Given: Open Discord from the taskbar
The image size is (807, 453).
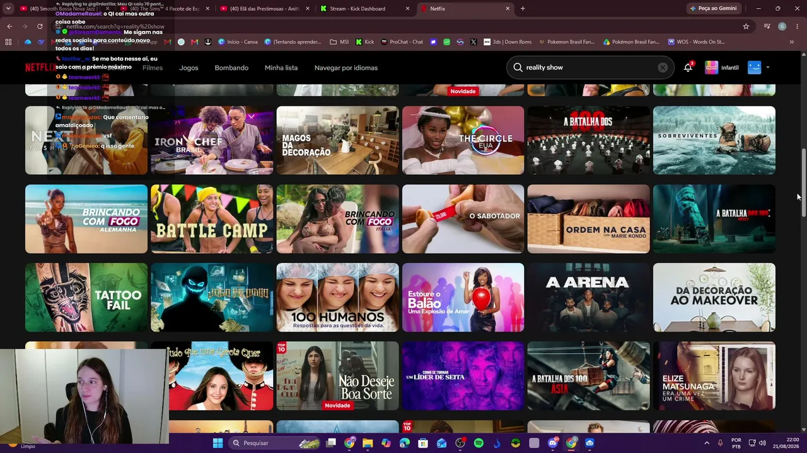Looking at the screenshot, I should tap(553, 443).
